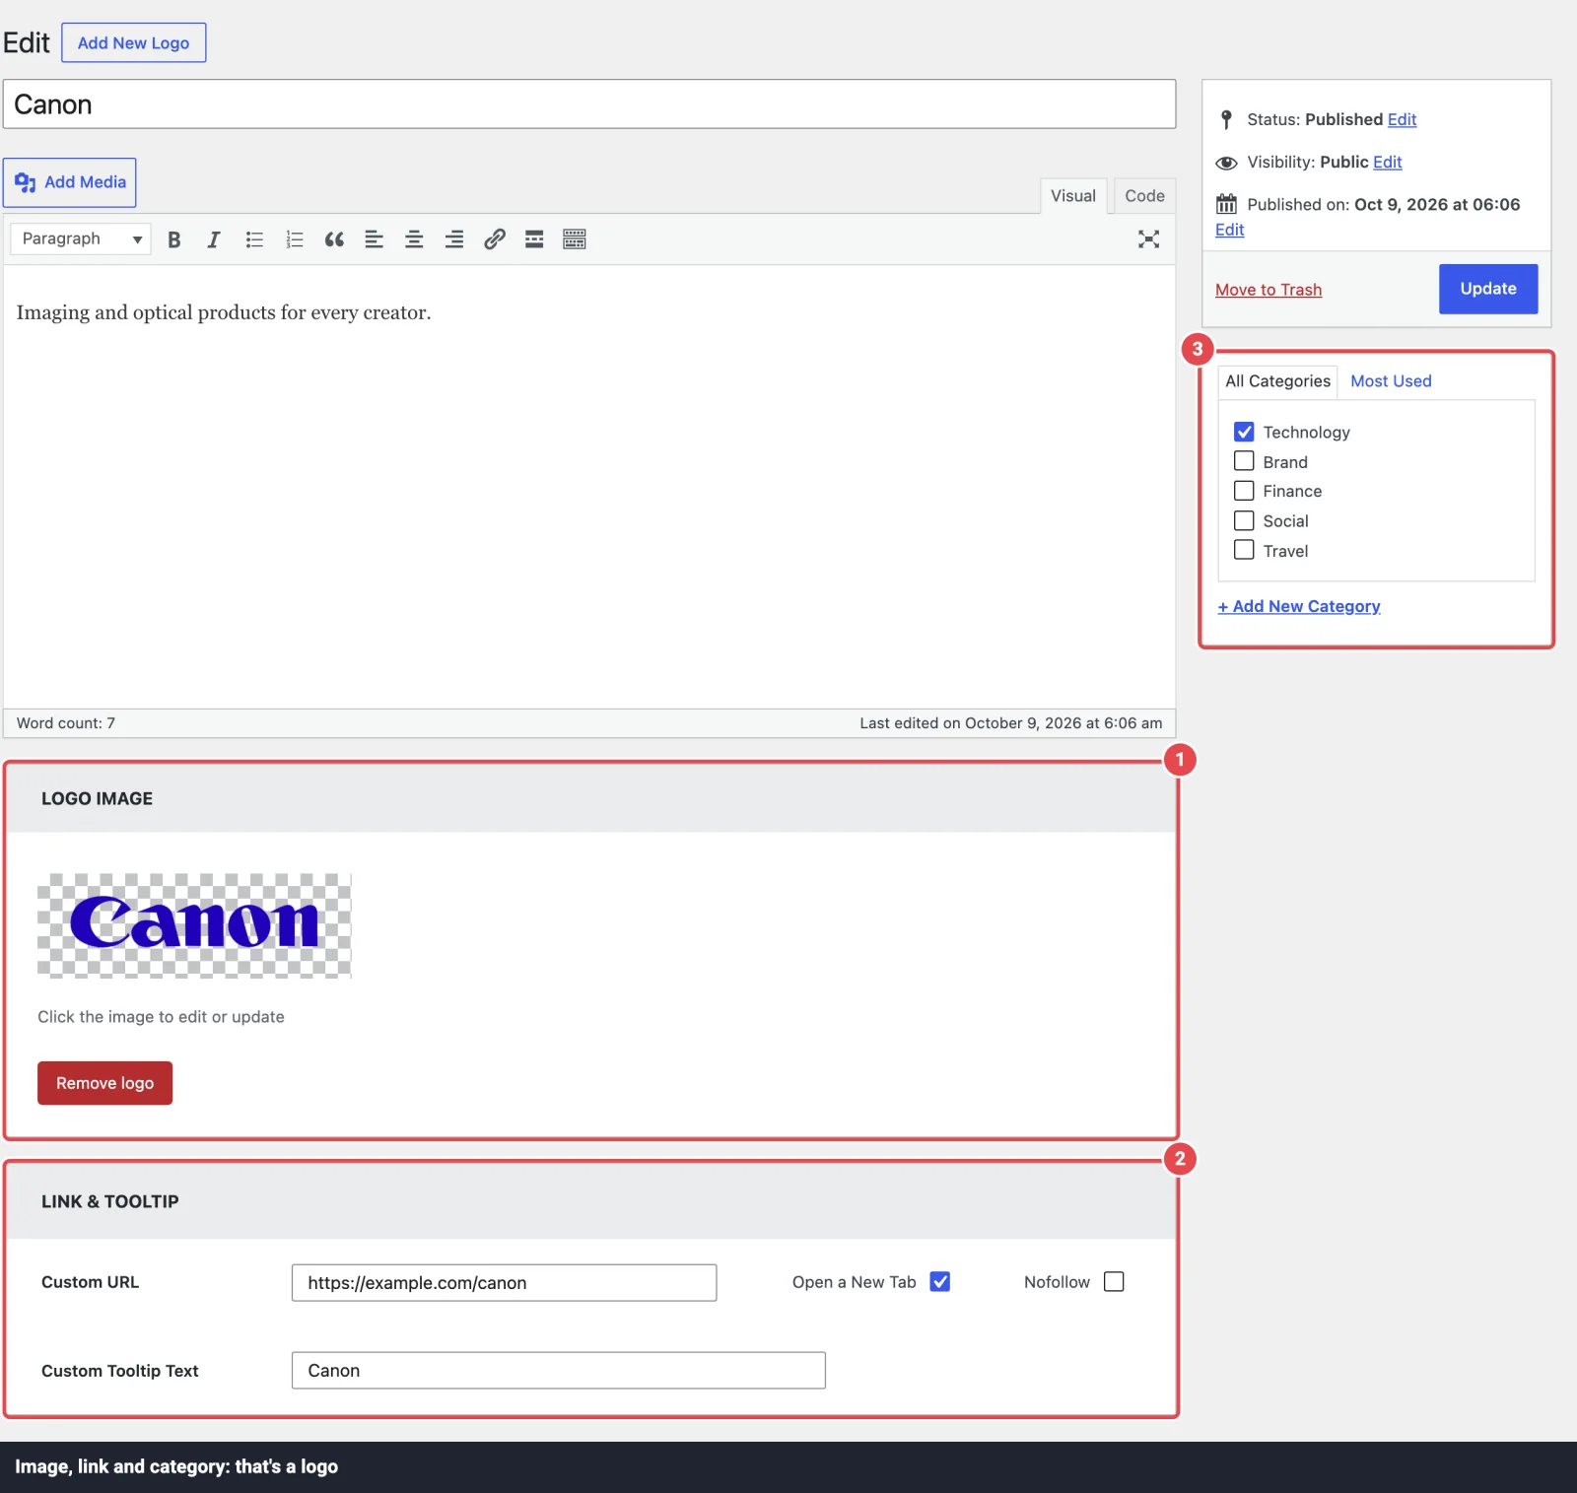
Task: Switch to the Code editor tab
Action: pos(1144,196)
